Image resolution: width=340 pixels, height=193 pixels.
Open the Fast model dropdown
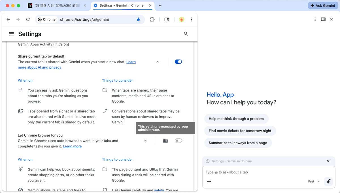tap(314, 181)
